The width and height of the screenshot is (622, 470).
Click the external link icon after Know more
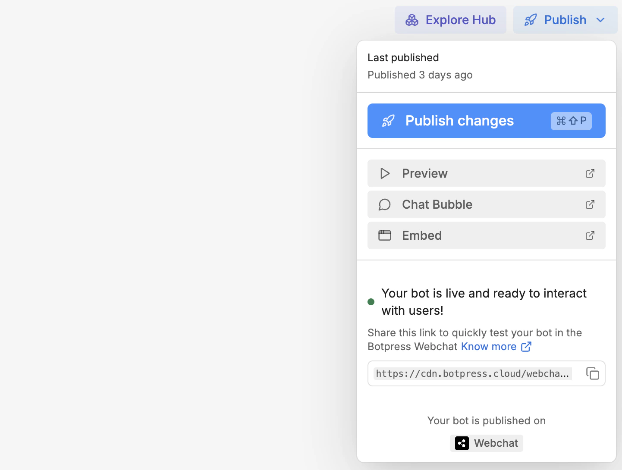(x=526, y=347)
